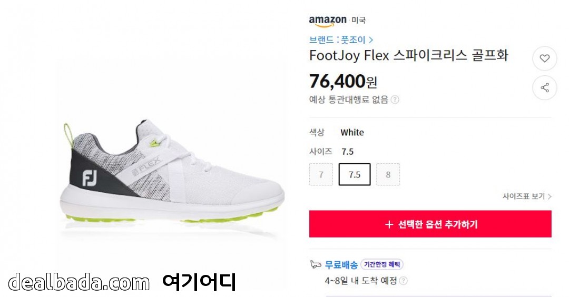Click the White color value
The image size is (569, 297).
click(x=352, y=132)
